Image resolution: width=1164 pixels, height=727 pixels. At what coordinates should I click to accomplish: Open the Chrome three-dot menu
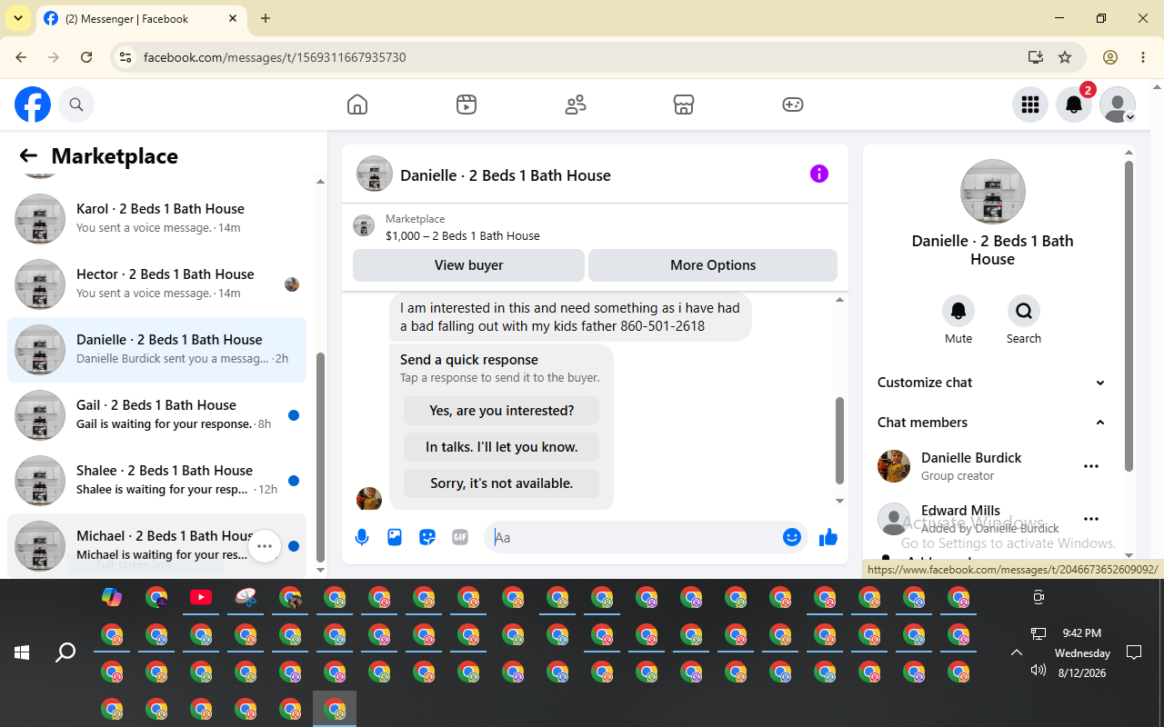pyautogui.click(x=1143, y=57)
